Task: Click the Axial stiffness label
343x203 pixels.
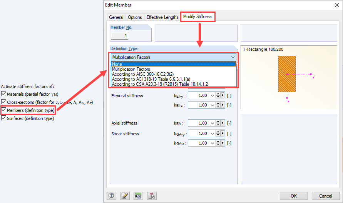Action: coord(124,123)
